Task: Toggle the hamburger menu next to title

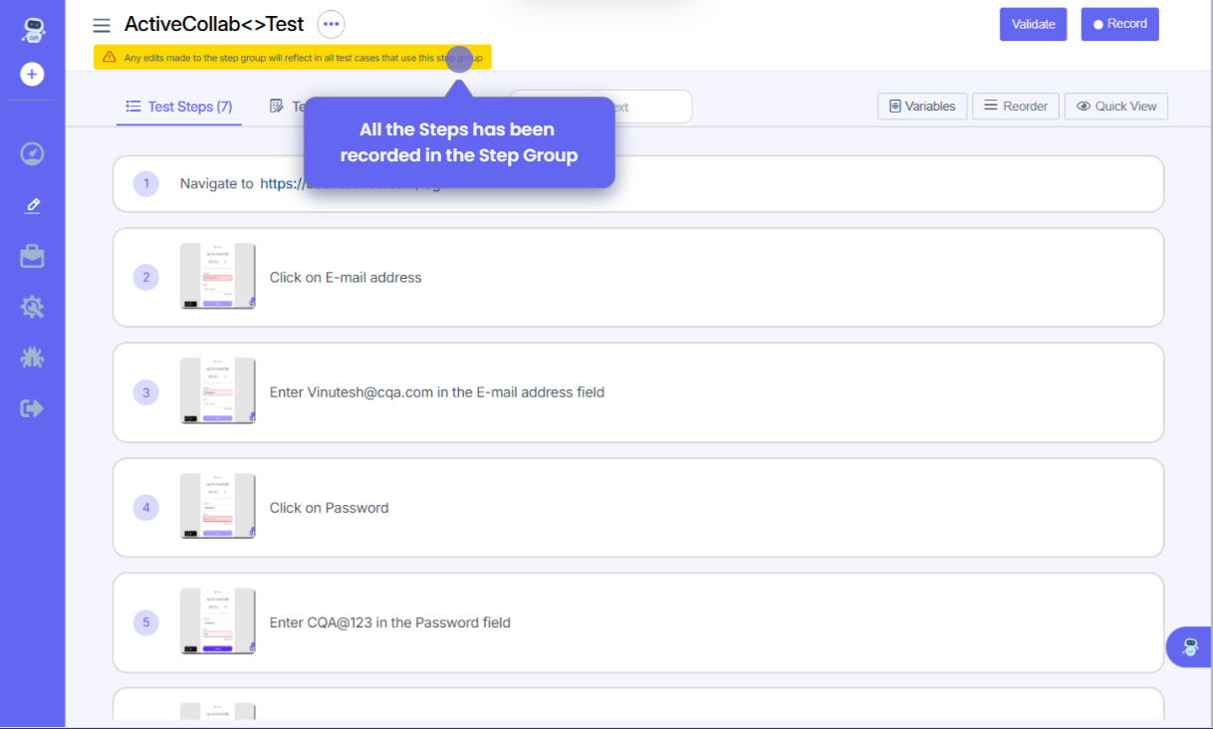Action: point(102,25)
